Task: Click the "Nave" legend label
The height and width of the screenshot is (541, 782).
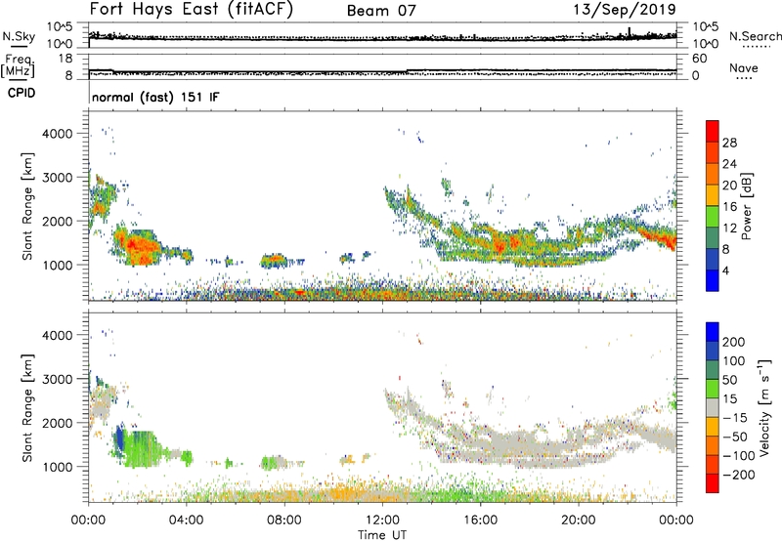Action: click(744, 68)
